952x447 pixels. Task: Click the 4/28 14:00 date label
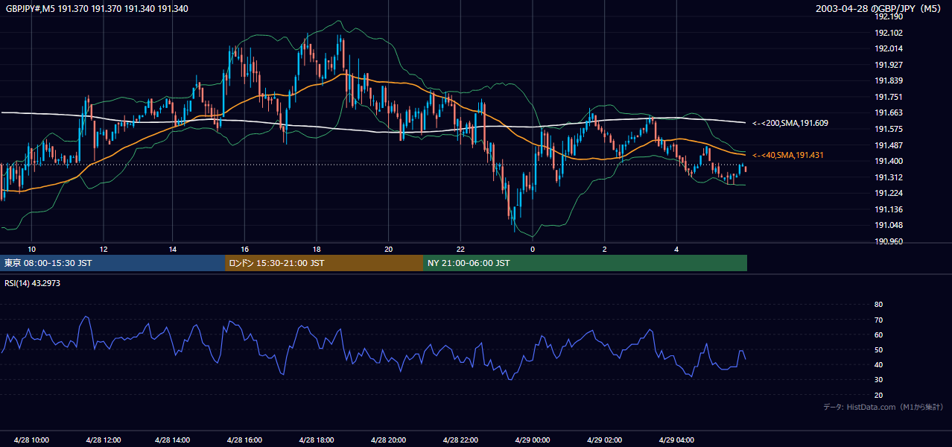172,440
